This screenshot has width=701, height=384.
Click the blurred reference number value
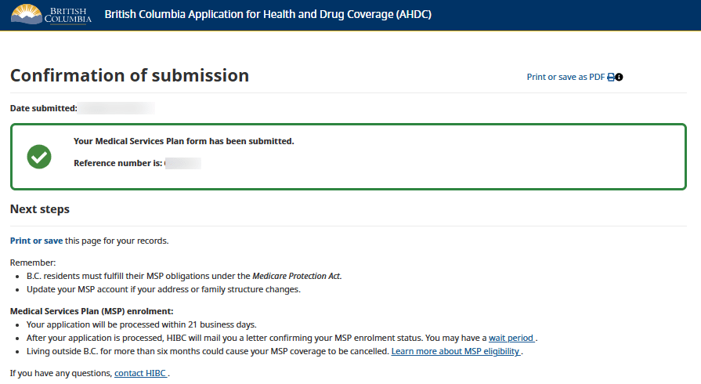point(182,163)
